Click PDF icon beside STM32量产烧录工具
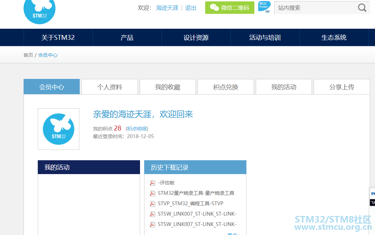The width and height of the screenshot is (375, 235). (152, 193)
